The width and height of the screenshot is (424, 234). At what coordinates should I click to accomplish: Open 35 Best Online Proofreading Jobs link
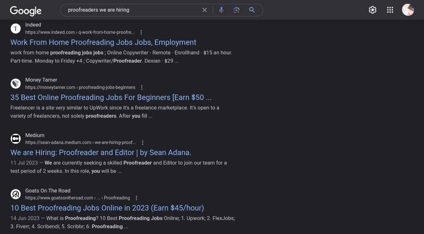click(x=111, y=98)
